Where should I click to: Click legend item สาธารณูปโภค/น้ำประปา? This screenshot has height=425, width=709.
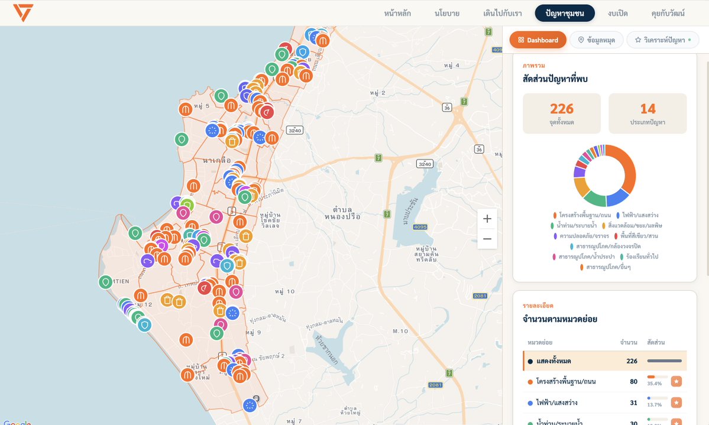coord(583,257)
